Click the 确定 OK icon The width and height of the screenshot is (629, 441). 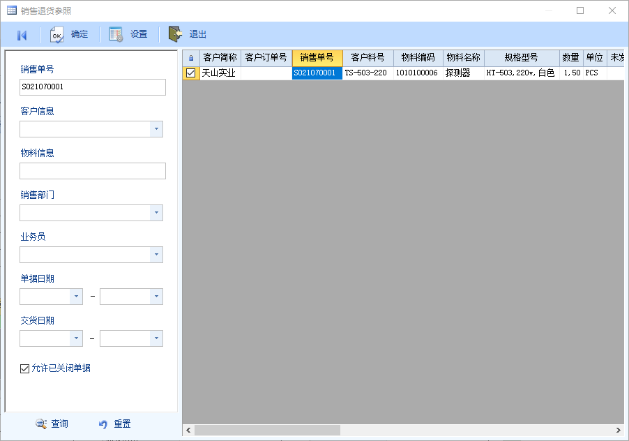coord(56,35)
